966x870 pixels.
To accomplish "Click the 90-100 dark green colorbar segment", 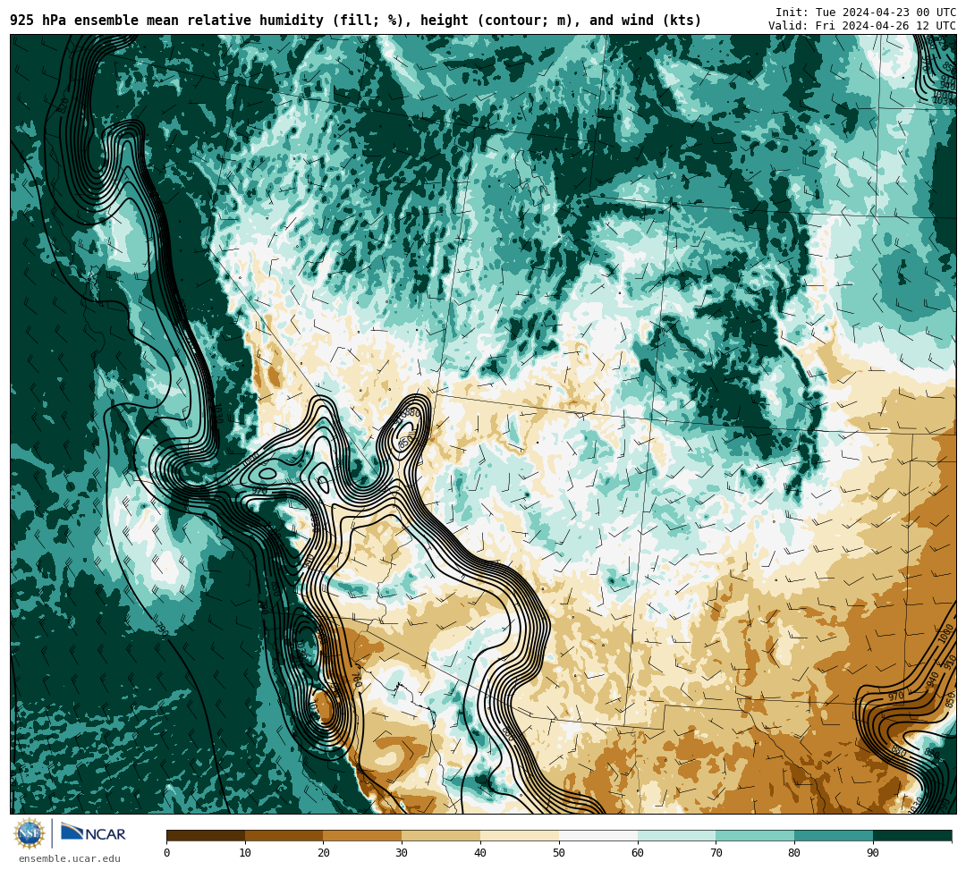I will pos(912,835).
